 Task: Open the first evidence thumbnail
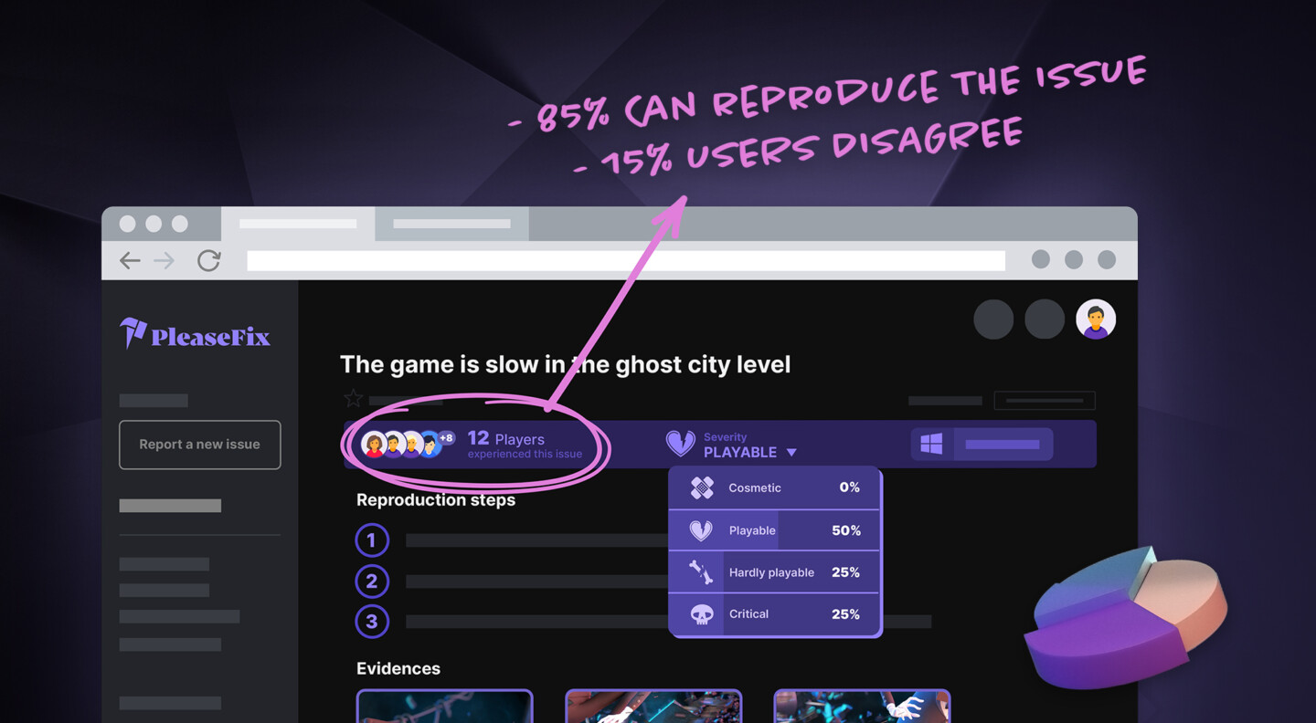444,707
